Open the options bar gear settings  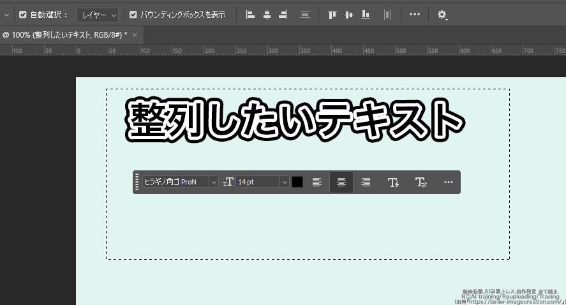[442, 15]
